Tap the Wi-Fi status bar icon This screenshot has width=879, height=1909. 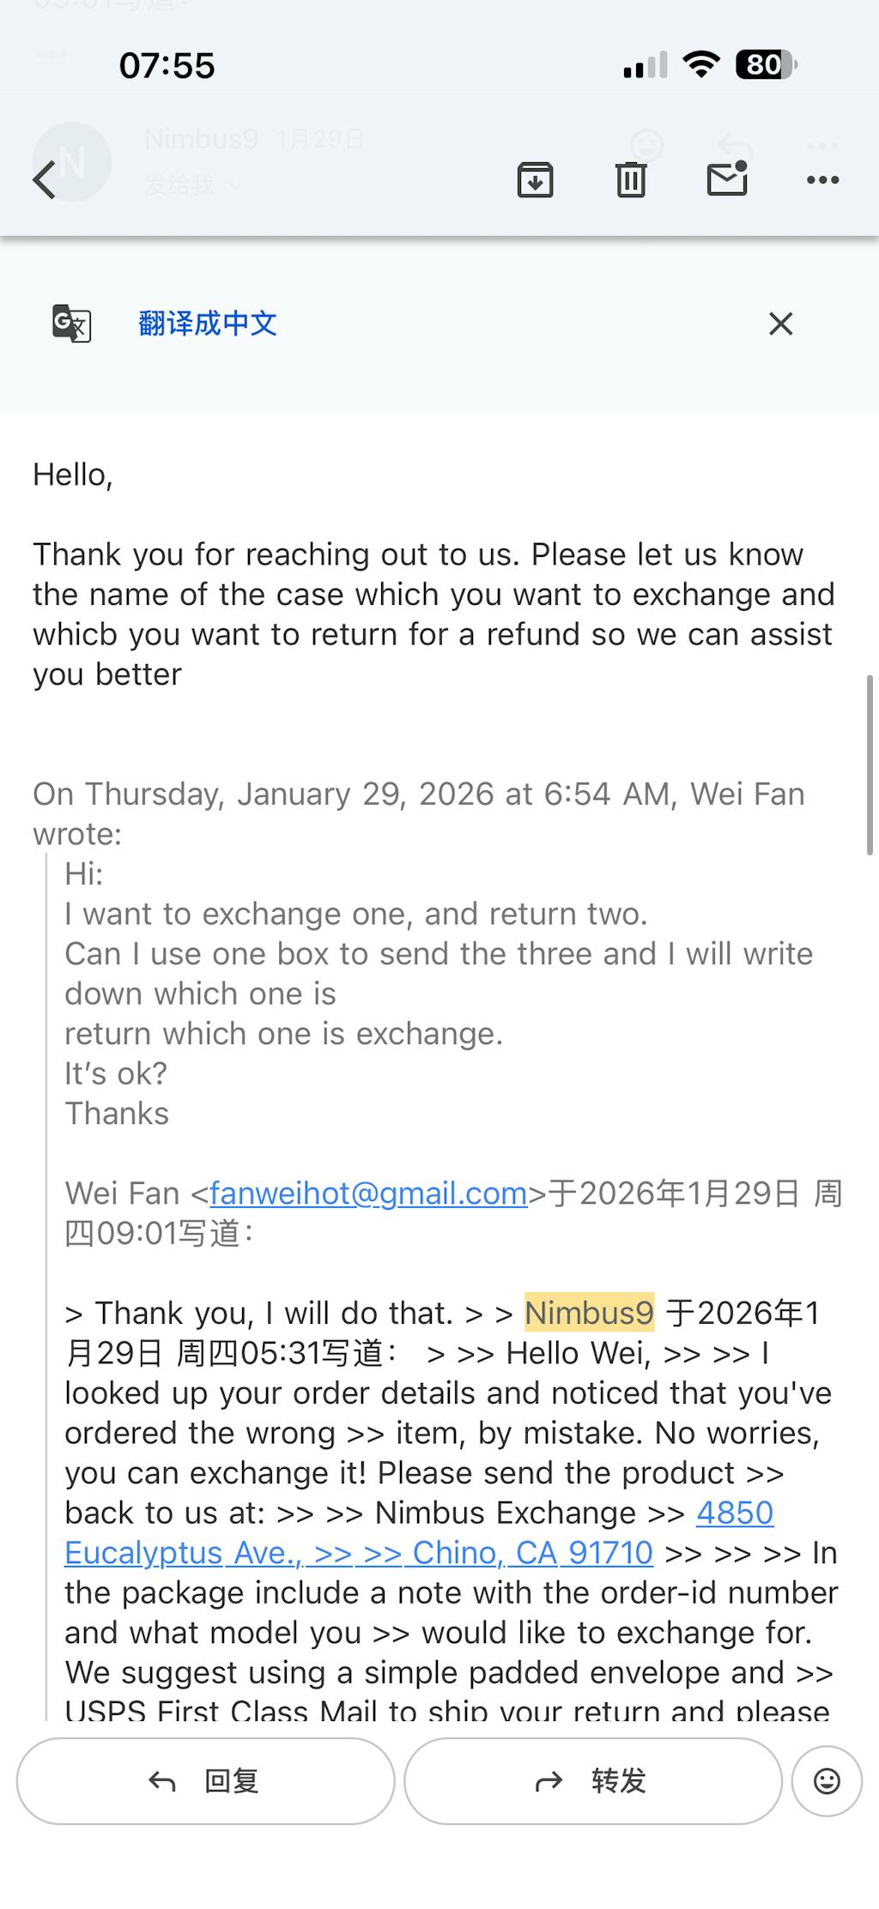(700, 65)
